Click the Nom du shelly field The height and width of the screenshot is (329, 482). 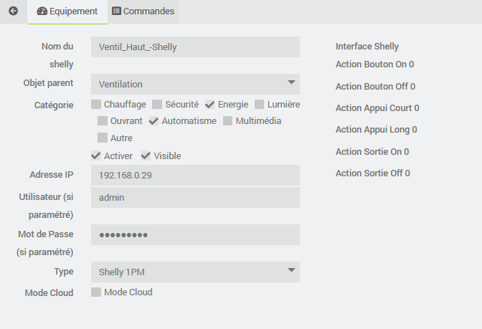(195, 47)
